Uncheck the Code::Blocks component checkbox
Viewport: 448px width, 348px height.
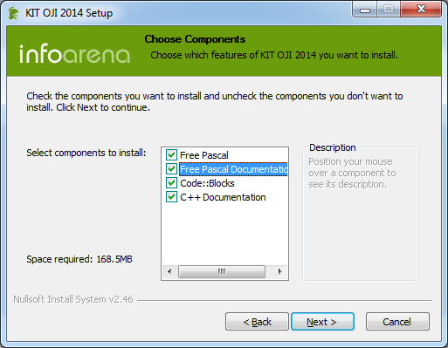tap(171, 183)
